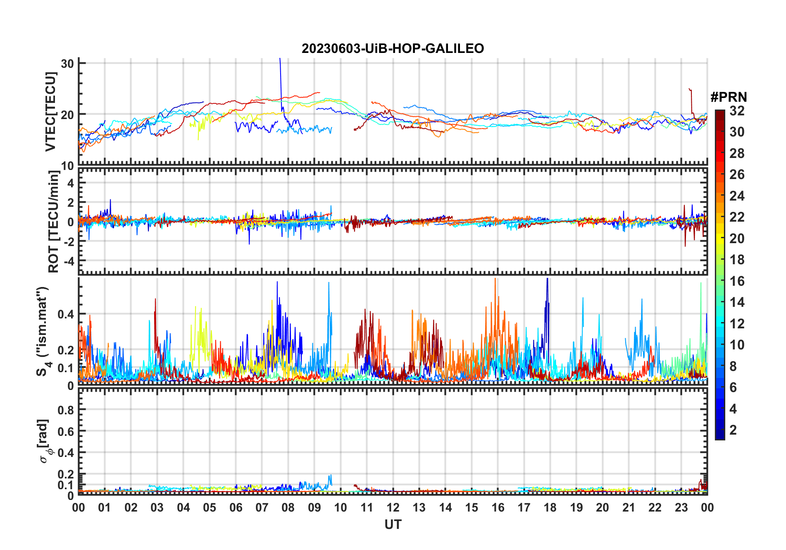Screen dimensions: 786x550
Task: Select the "14" label on the PRN colorbar
Action: coord(737,302)
